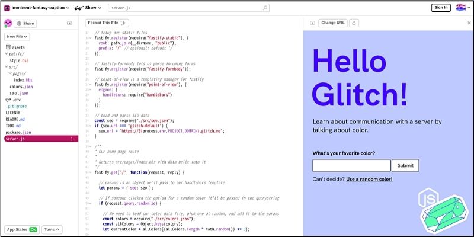
Task: Fold the engine block at line 28
Action: pos(91,90)
